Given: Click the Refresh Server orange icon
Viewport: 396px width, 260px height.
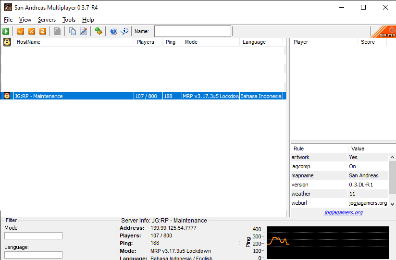Looking at the screenshot, I should click(x=43, y=31).
